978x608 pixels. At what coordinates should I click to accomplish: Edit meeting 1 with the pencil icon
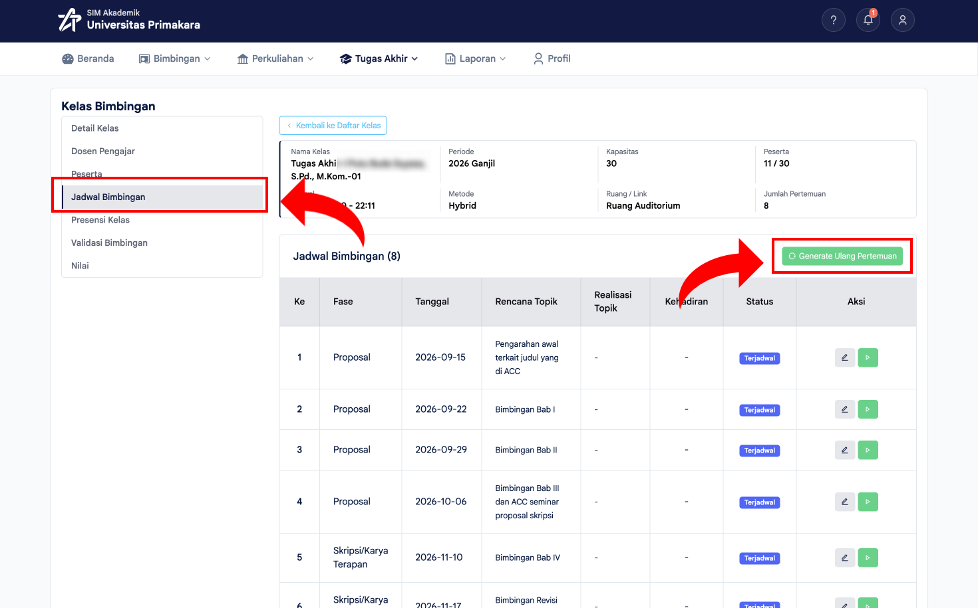tap(845, 357)
